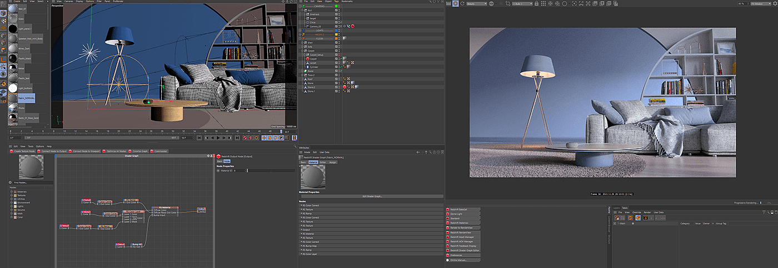Click the Colorize Graph icon button

tap(139, 151)
